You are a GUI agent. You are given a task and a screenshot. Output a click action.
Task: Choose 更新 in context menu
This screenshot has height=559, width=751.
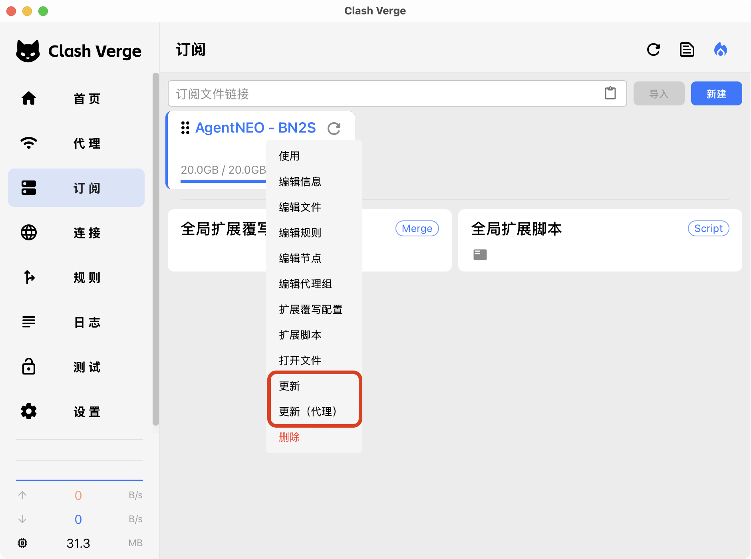click(314, 386)
